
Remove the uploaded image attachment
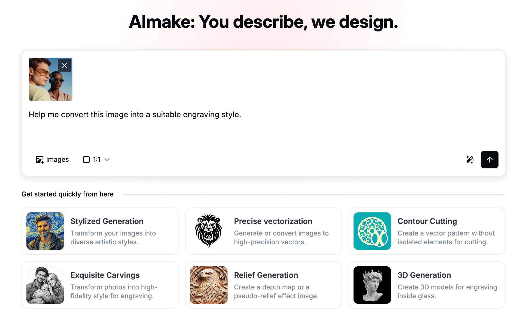64,65
